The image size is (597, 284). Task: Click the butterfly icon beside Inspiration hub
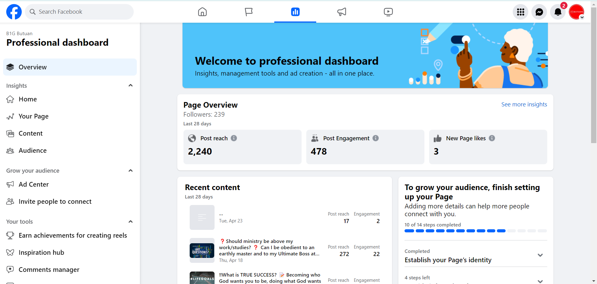click(x=10, y=253)
